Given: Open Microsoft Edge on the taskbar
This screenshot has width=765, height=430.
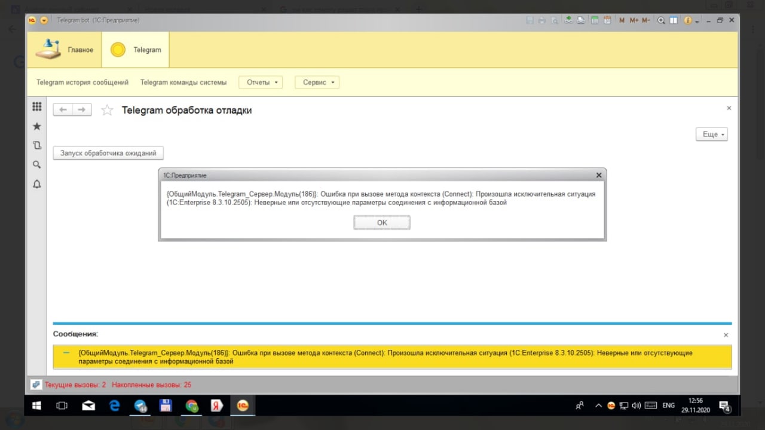Looking at the screenshot, I should [115, 405].
